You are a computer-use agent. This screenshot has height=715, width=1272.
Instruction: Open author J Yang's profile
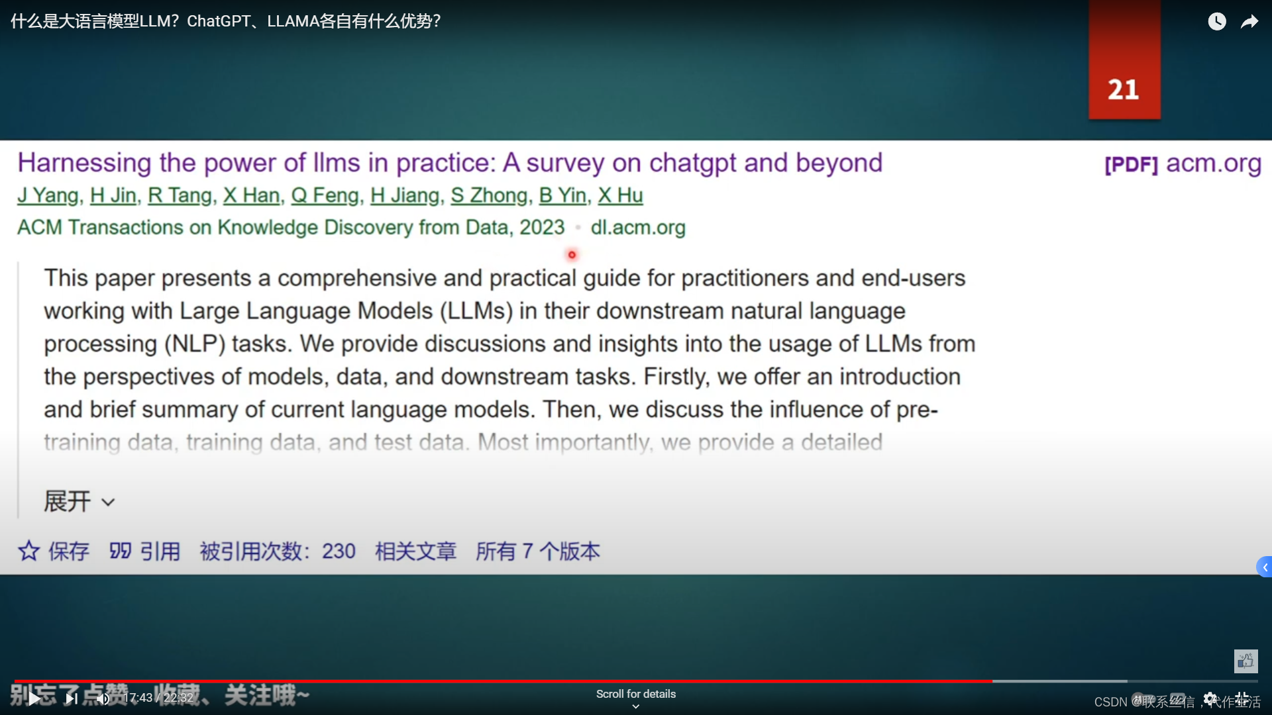[x=48, y=195]
